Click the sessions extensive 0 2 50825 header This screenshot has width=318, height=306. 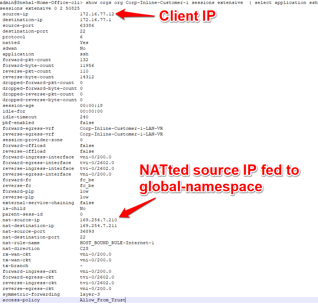(40, 8)
